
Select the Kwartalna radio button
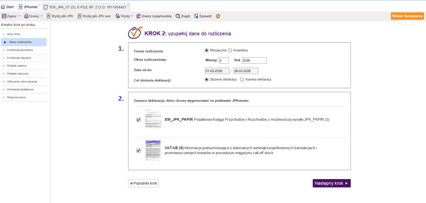pos(230,50)
